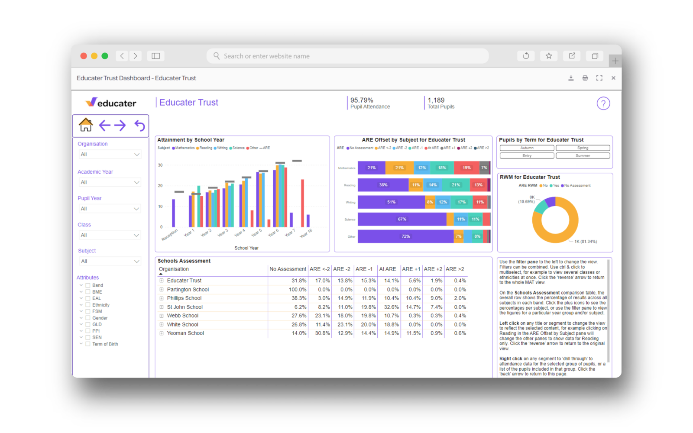Expand the Phillips School row
This screenshot has width=693, height=433.
[x=162, y=298]
